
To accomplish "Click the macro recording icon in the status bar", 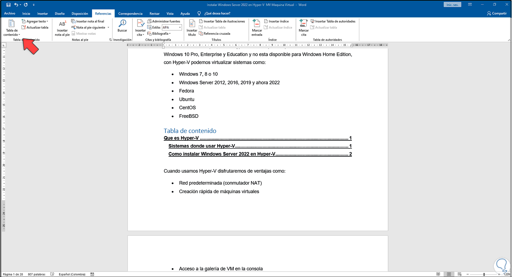I will 92,274.
